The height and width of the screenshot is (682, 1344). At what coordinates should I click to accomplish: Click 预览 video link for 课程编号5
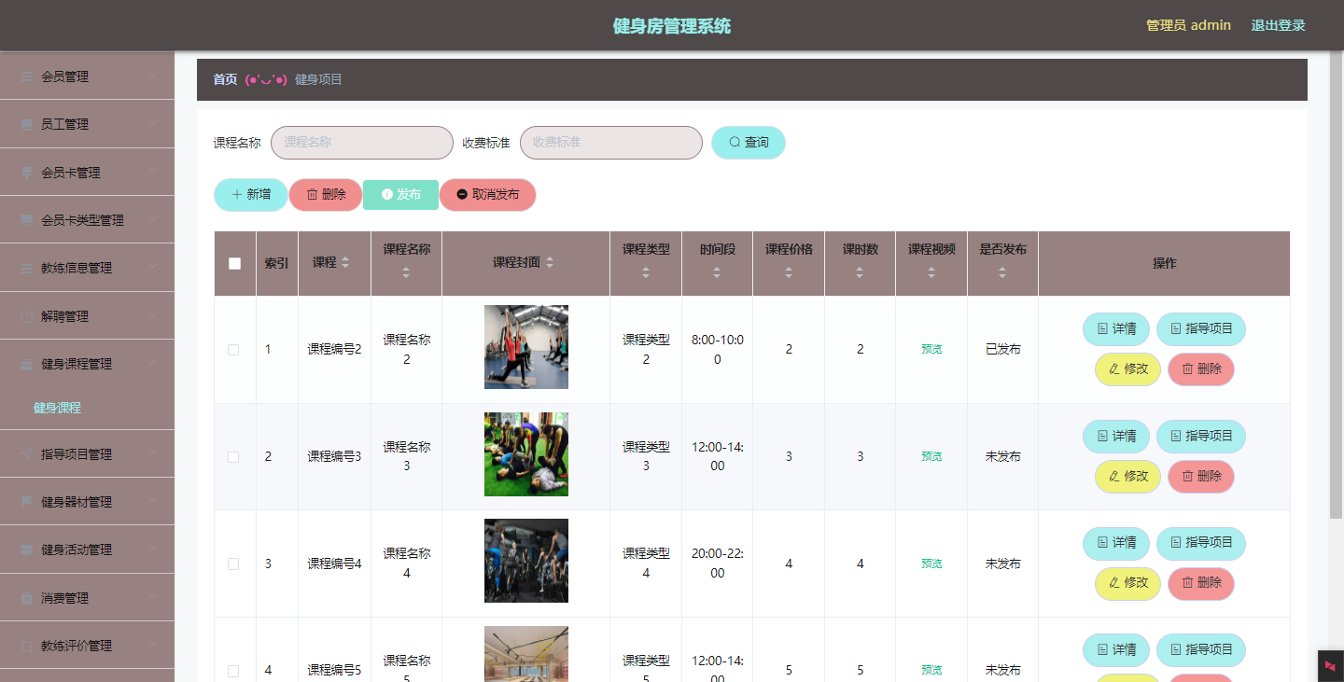click(x=931, y=671)
